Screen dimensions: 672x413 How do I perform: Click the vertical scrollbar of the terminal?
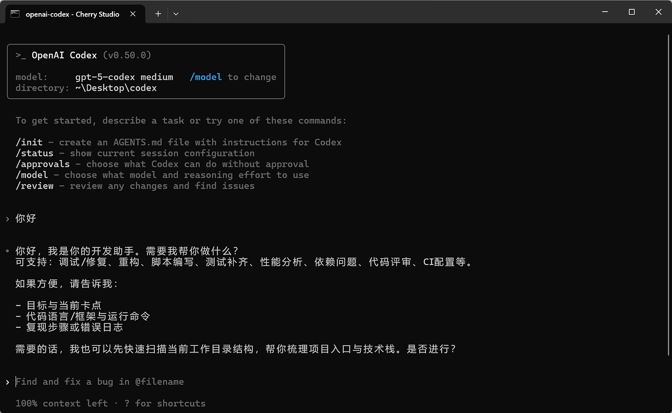[668, 195]
